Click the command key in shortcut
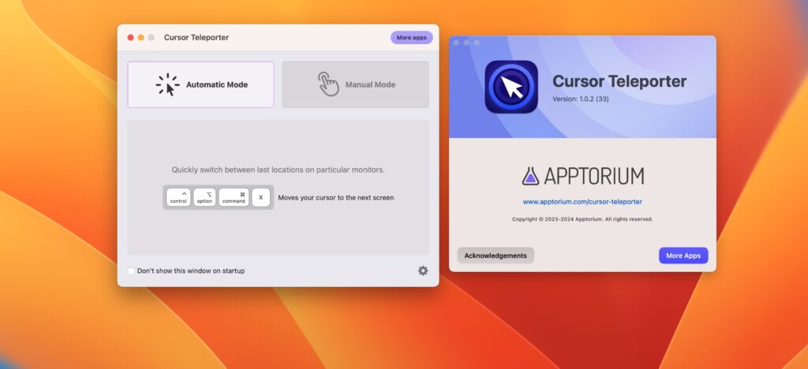808x369 pixels. [234, 197]
